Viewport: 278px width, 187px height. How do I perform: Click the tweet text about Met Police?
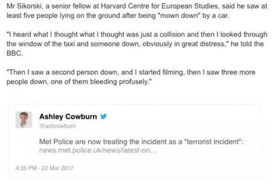pyautogui.click(x=141, y=142)
